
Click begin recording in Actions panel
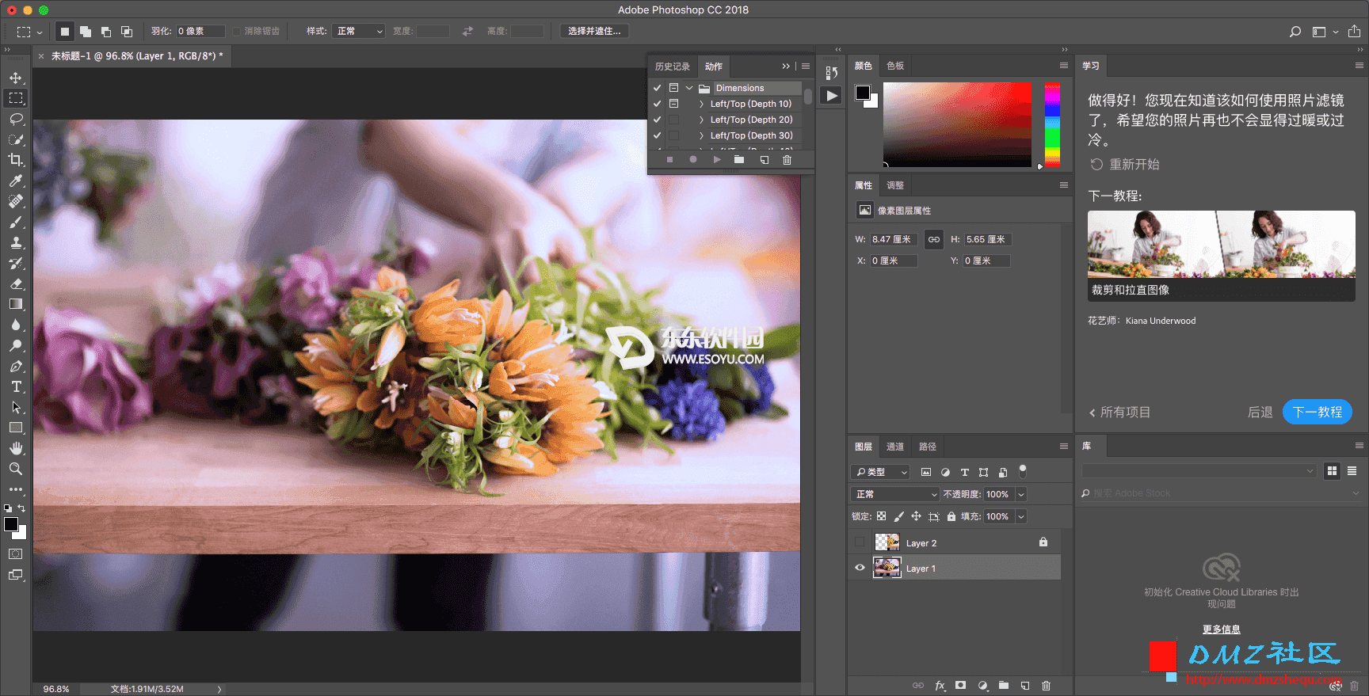[693, 160]
